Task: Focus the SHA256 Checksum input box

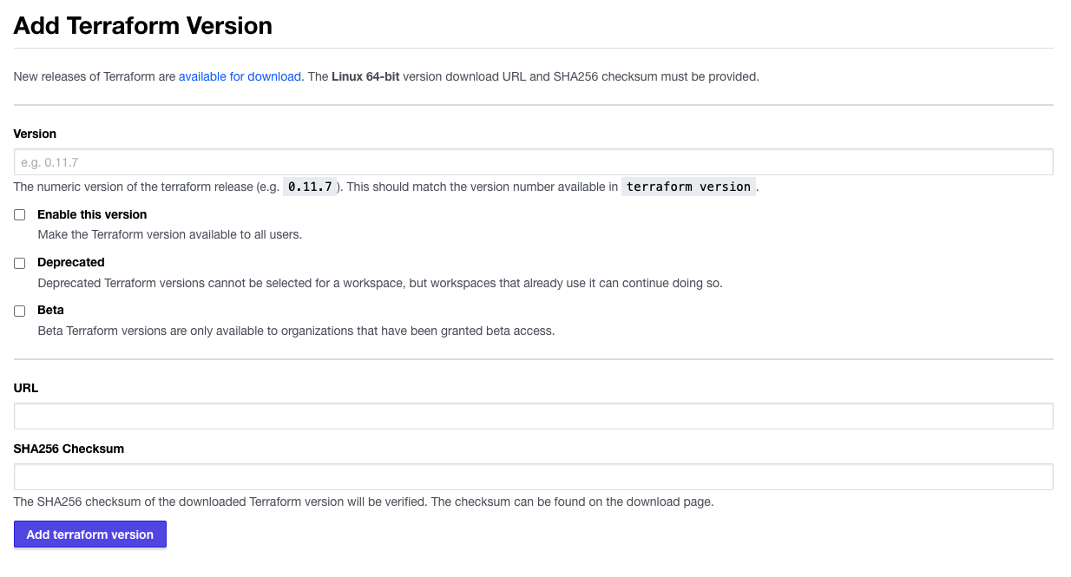Action: coord(533,477)
